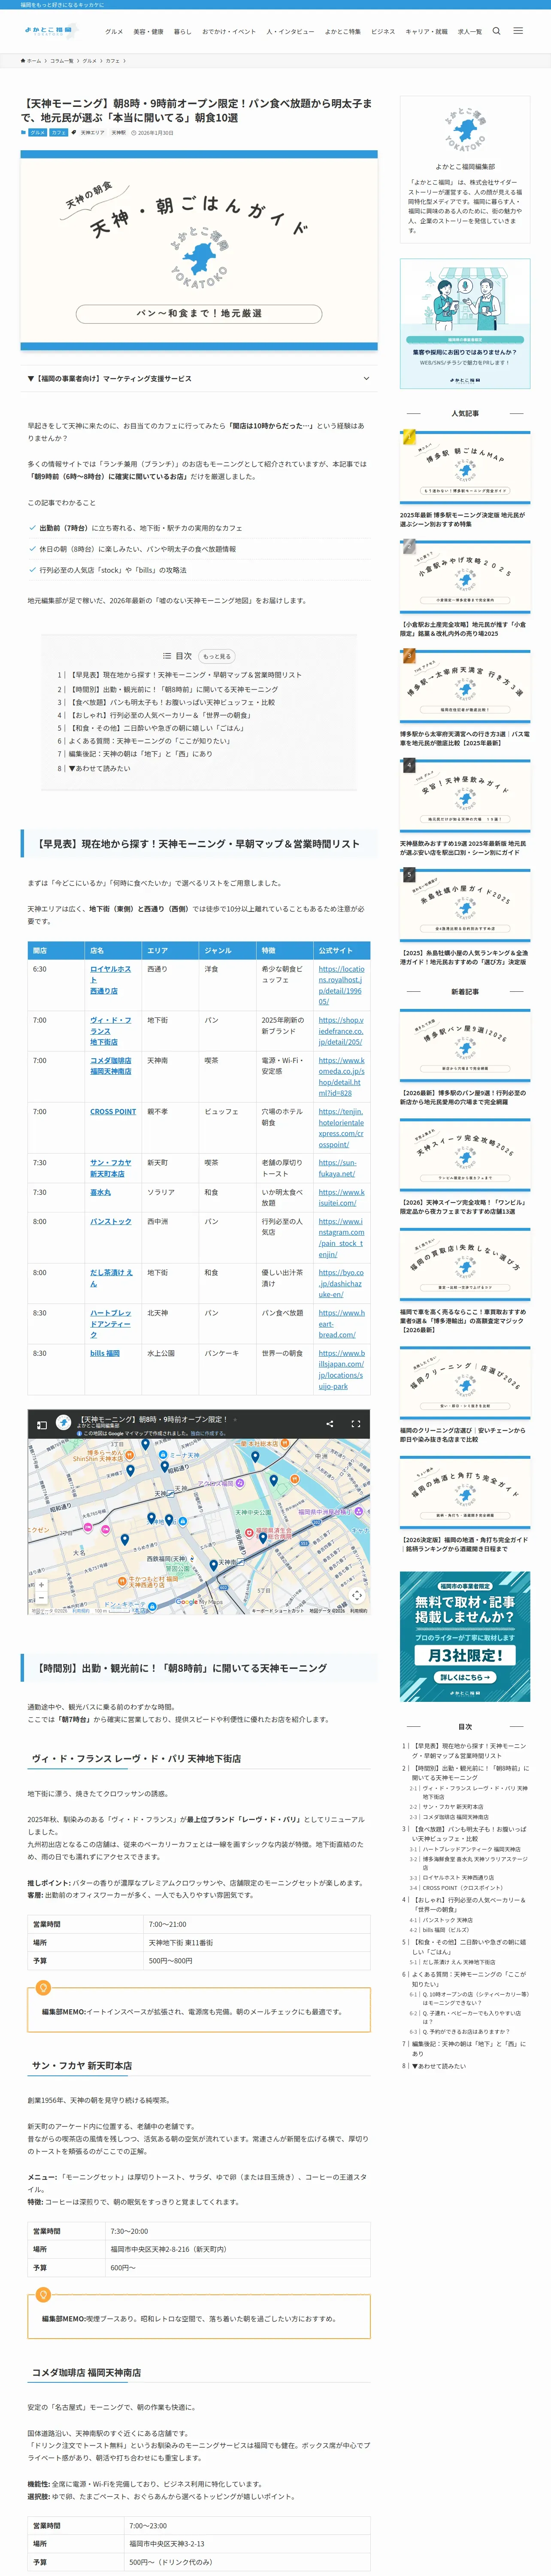551x2576 pixels.
Task: Open the 天神スイーツ完全攻略 new article thumbnail
Action: (x=465, y=1154)
